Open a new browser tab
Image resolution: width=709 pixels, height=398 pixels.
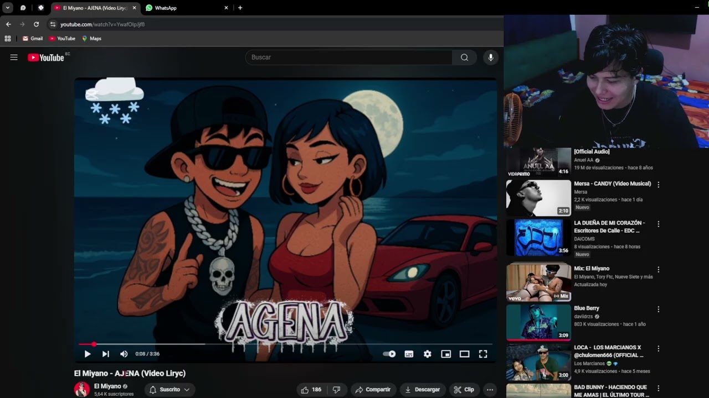tap(240, 8)
